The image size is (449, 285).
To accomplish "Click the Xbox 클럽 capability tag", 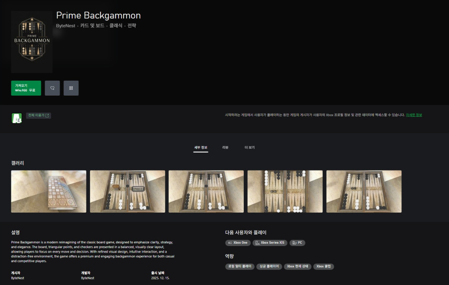I will point(324,266).
